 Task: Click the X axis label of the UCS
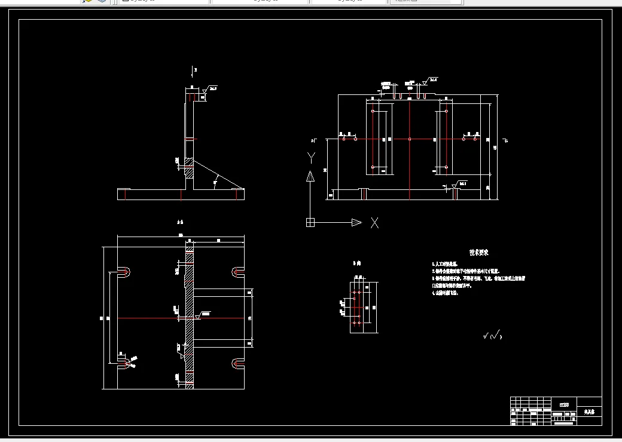coord(374,223)
